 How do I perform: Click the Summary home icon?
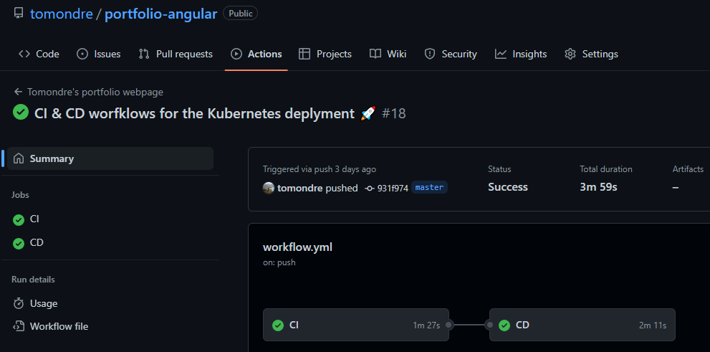tap(19, 158)
